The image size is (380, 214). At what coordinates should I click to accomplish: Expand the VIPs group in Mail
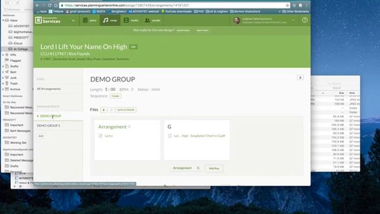4,55
